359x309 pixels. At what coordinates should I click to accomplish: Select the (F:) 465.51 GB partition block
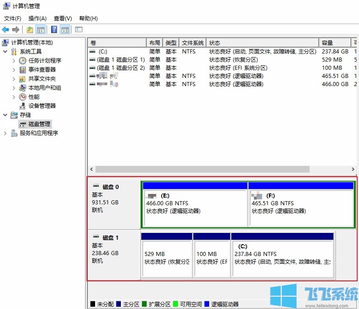pyautogui.click(x=301, y=204)
